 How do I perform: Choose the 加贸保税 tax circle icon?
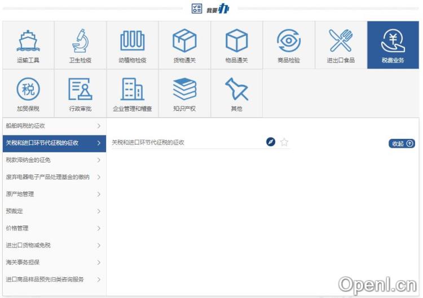(x=28, y=89)
